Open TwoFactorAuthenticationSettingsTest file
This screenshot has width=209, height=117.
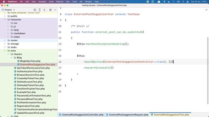coord(37,110)
